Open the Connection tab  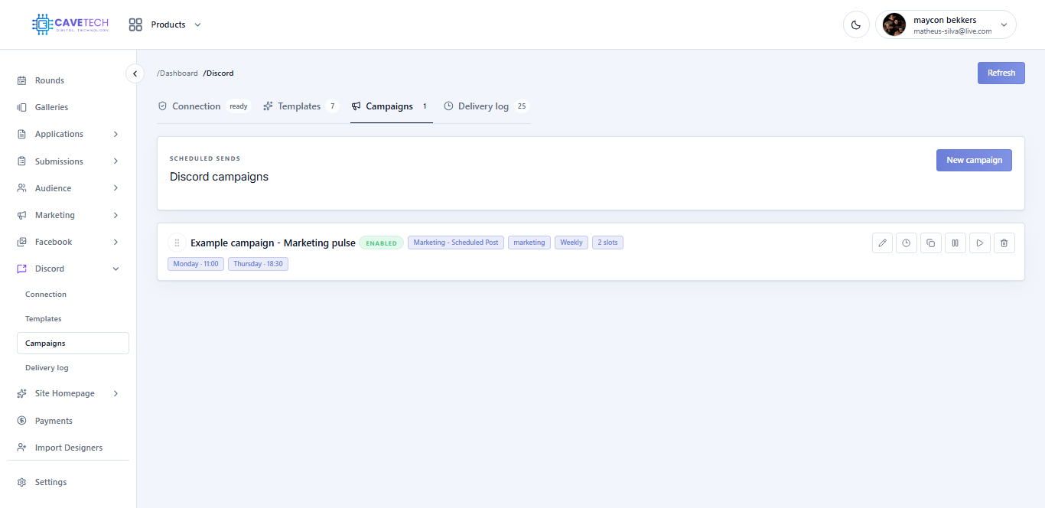203,106
